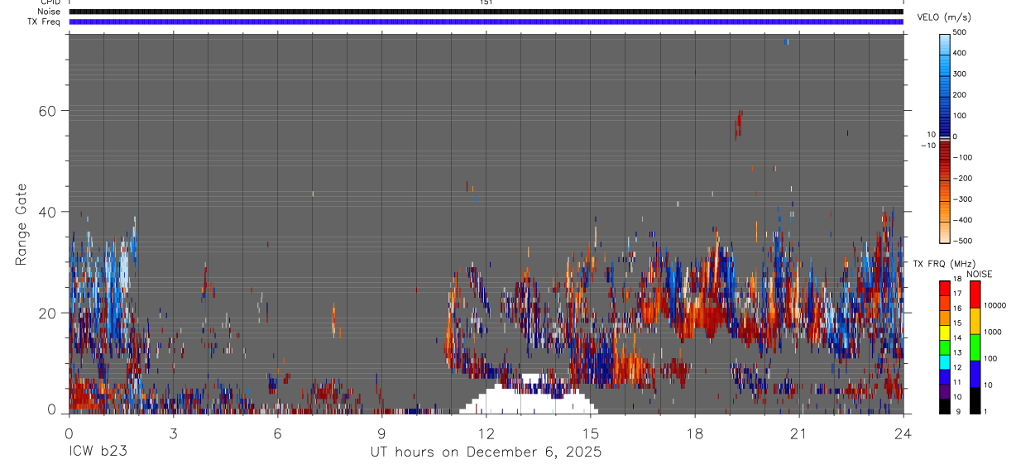Viewport: 1016px width, 469px height.
Task: Click the 18 tick on UT hours axis
Action: (x=694, y=433)
